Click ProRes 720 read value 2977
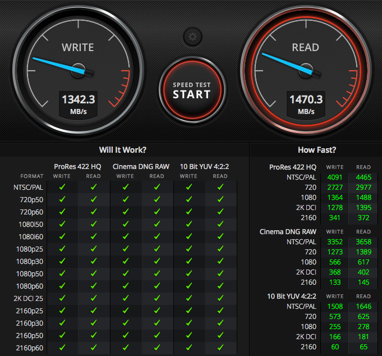The width and height of the screenshot is (382, 356). click(x=363, y=188)
